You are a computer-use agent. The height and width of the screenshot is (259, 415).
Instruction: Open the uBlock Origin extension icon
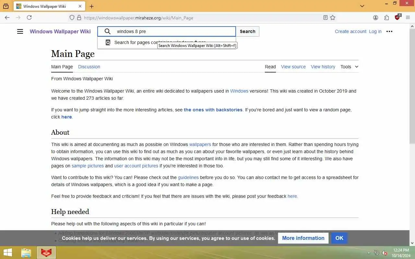tap(397, 17)
